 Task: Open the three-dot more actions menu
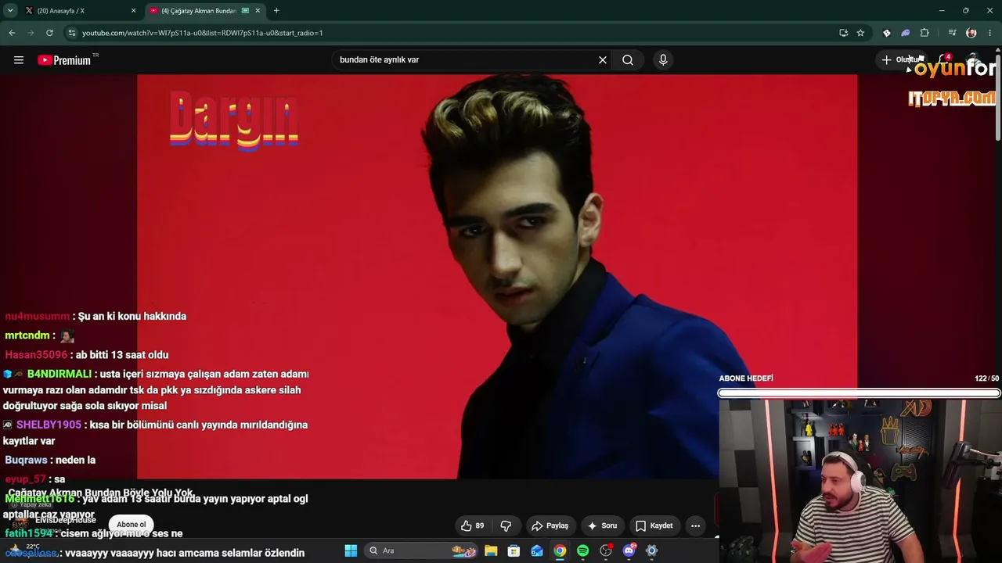695,525
